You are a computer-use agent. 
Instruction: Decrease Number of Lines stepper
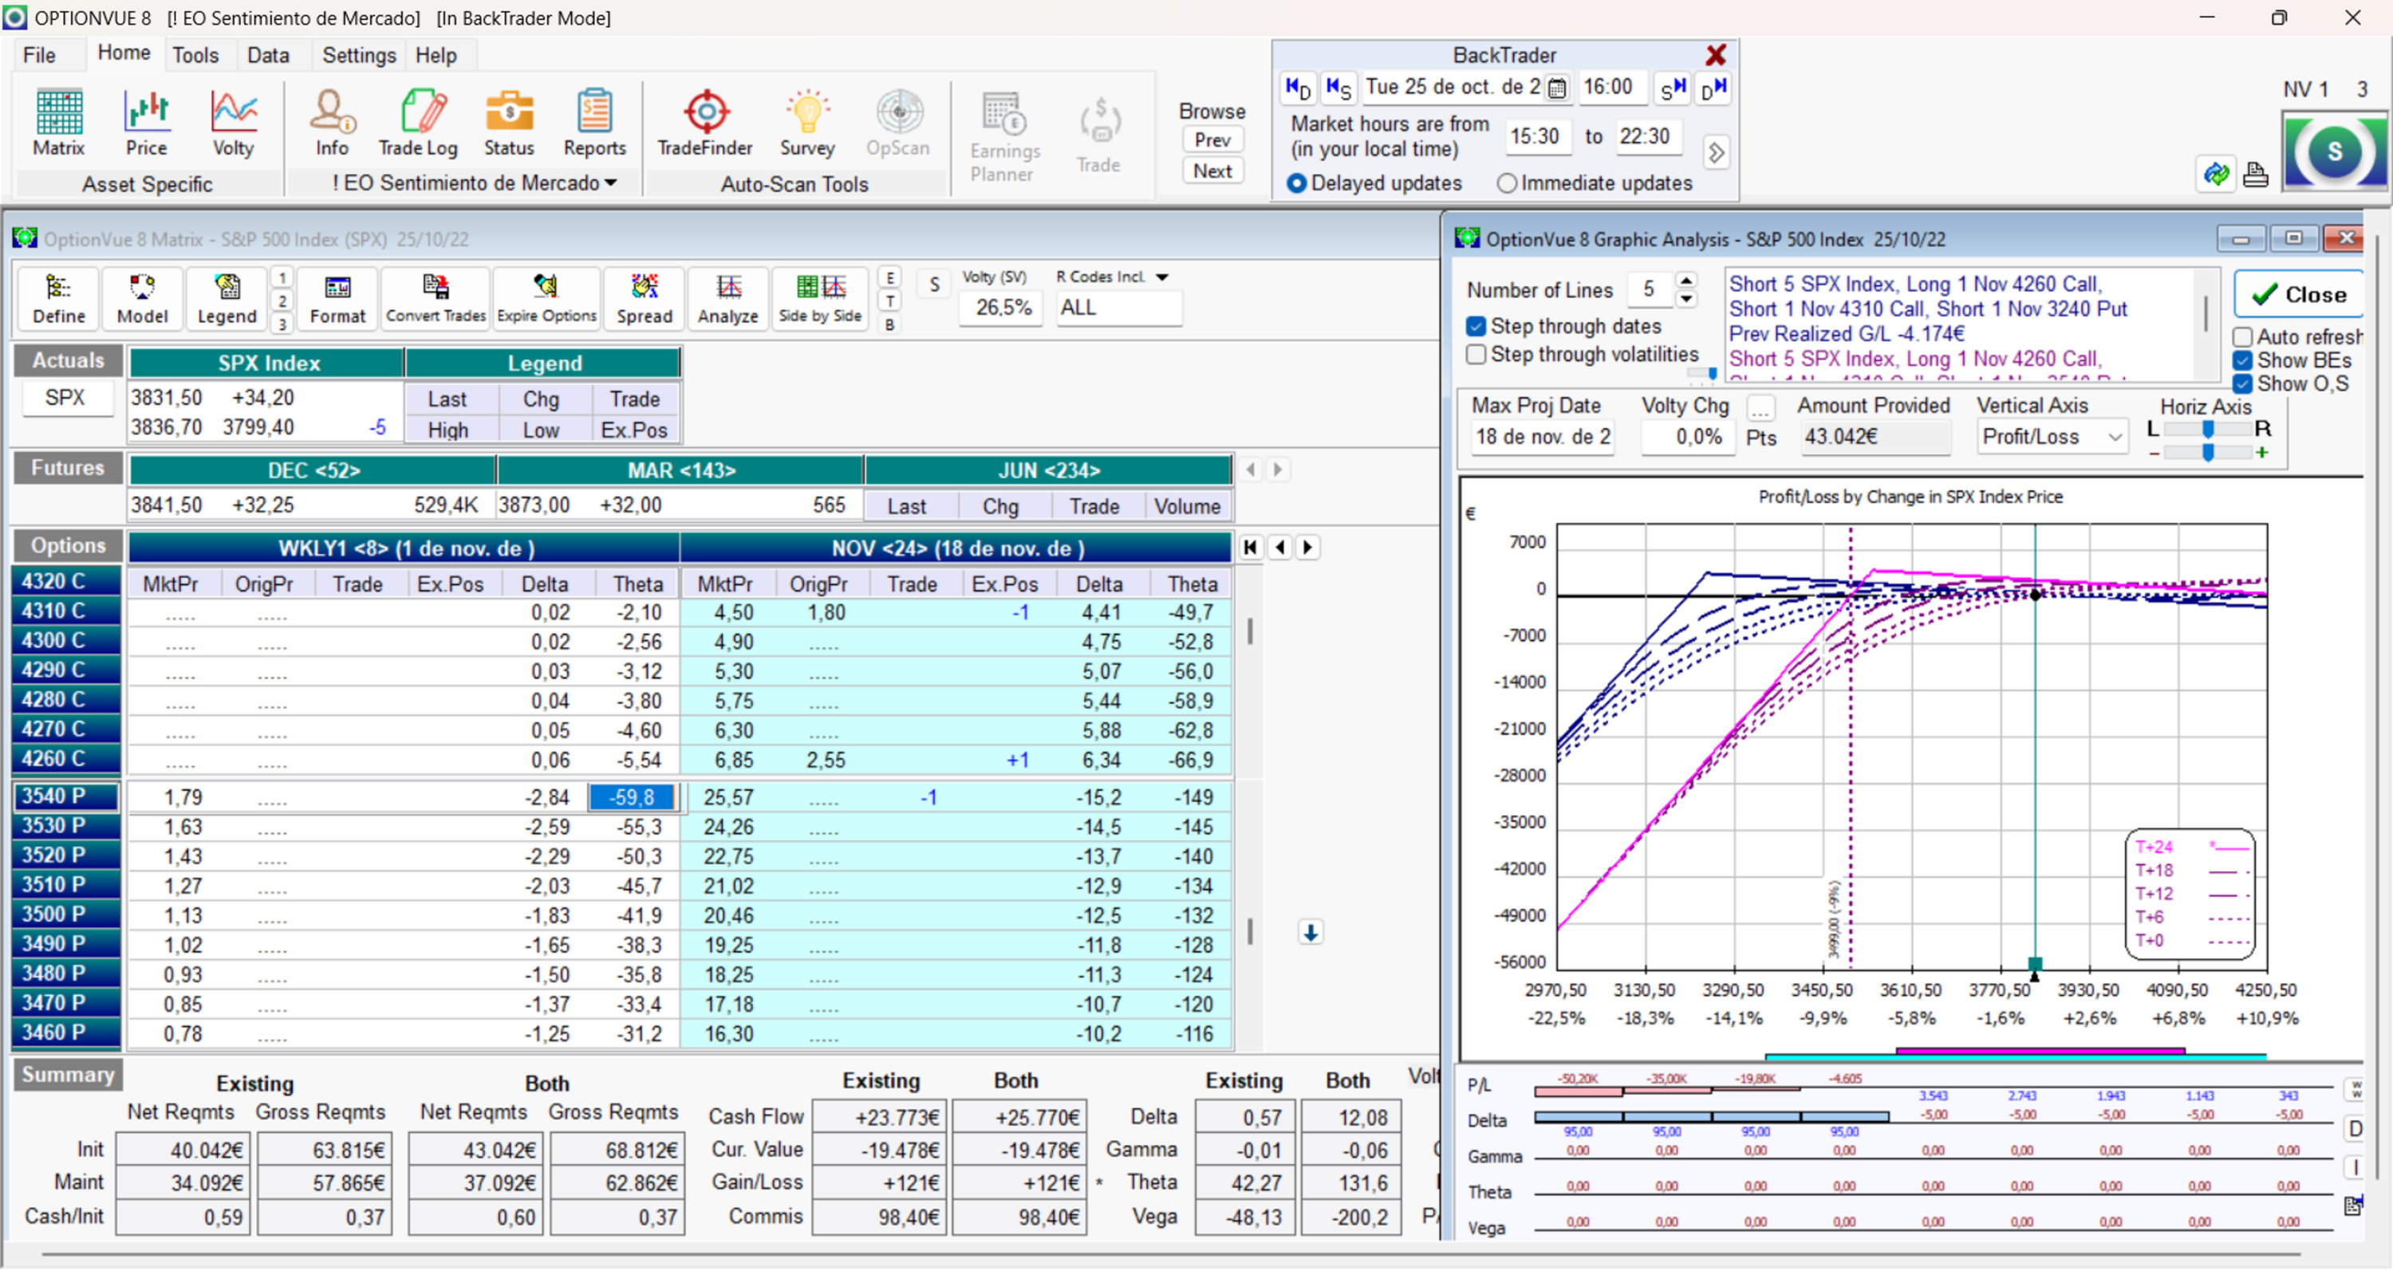tap(1686, 299)
